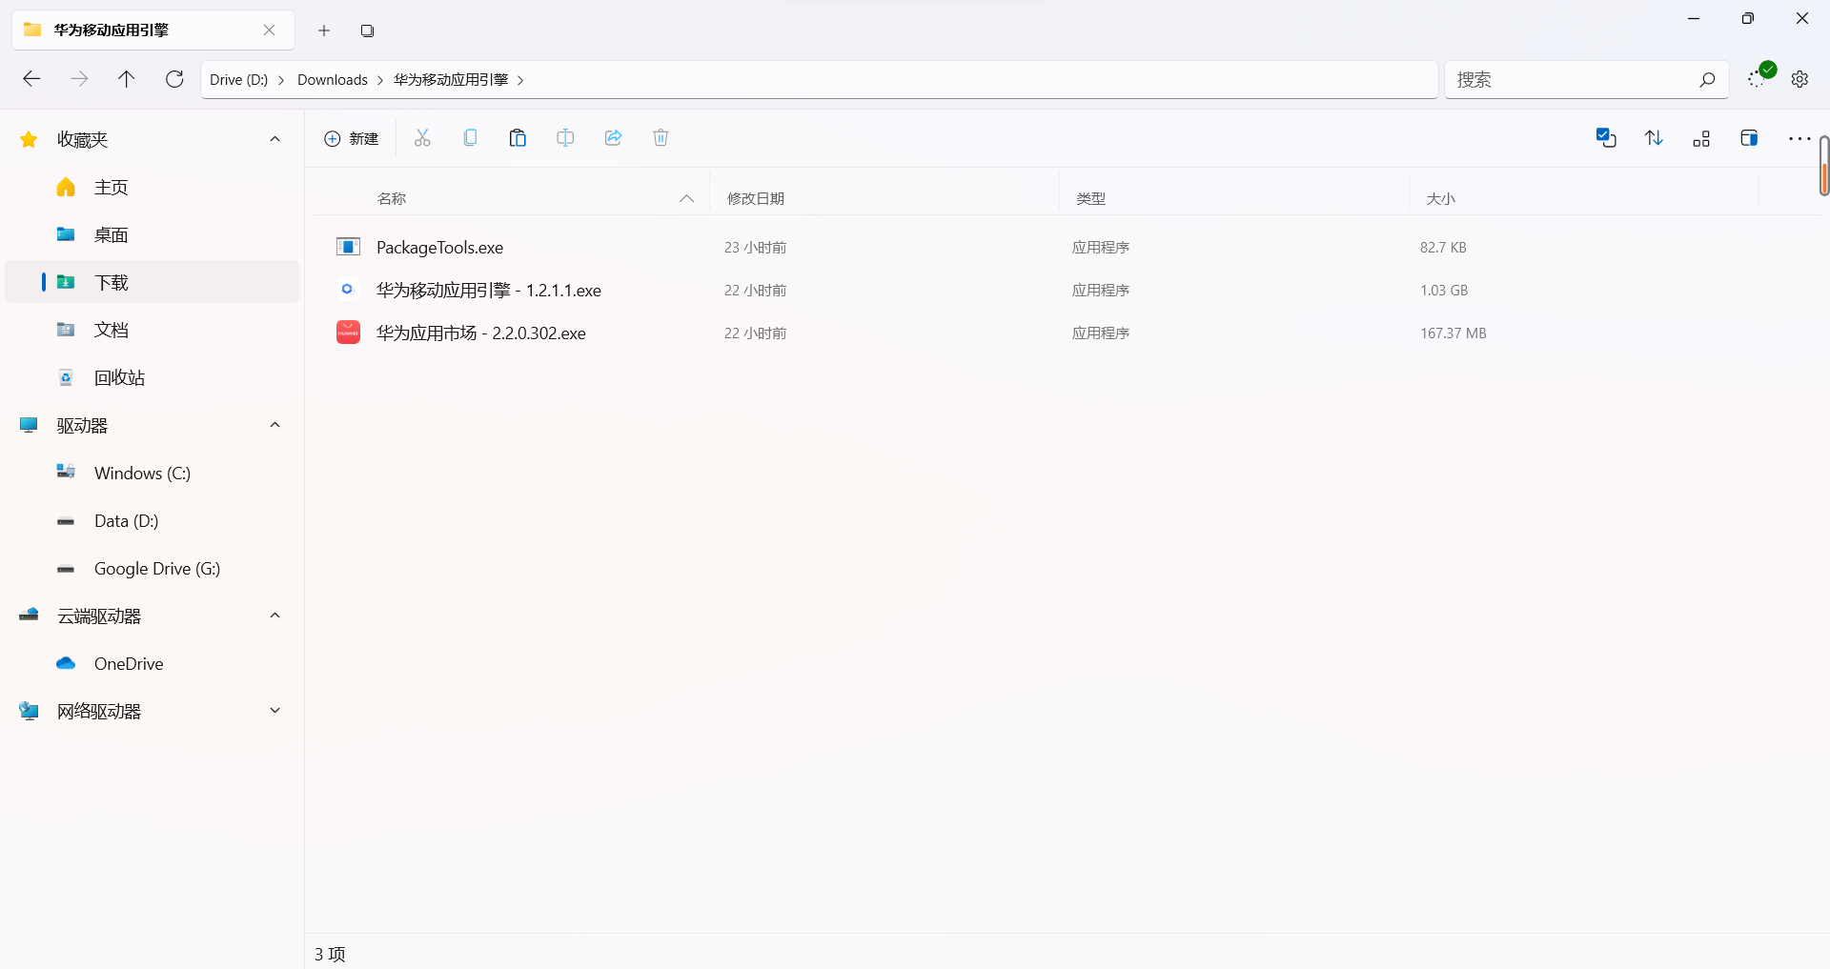Open Google Drive (G:) in sidebar
This screenshot has width=1830, height=969.
[152, 568]
